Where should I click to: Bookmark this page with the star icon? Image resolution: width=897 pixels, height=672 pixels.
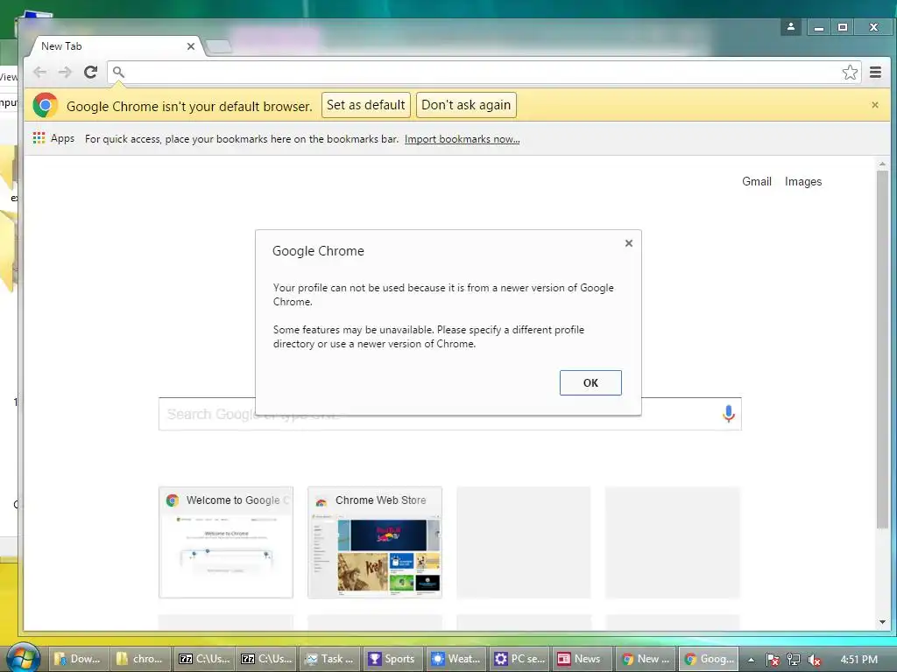(x=850, y=72)
